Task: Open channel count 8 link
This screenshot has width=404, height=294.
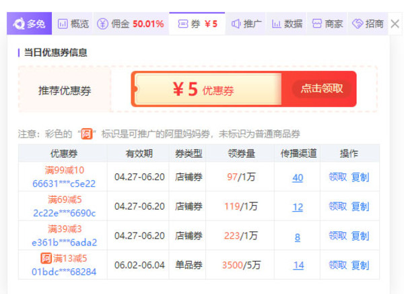Action: (x=298, y=237)
